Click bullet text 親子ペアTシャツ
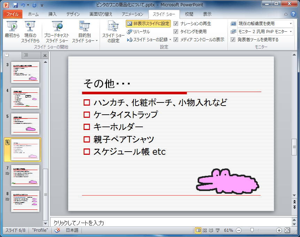 [124, 139]
